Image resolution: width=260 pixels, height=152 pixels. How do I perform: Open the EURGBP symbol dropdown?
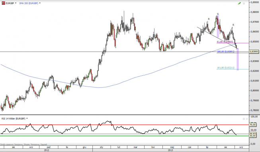pos(16,3)
